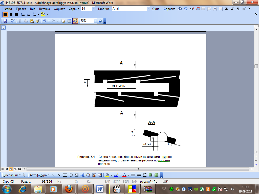Open Word Help question mark icon

(x=100, y=21)
